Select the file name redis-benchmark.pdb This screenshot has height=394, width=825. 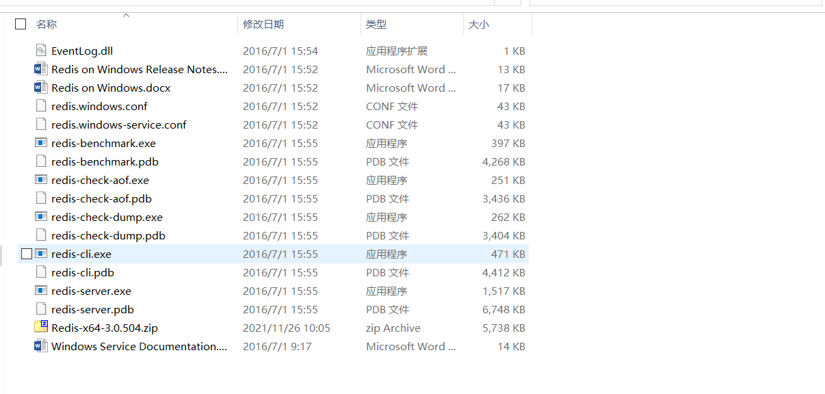[x=105, y=161]
